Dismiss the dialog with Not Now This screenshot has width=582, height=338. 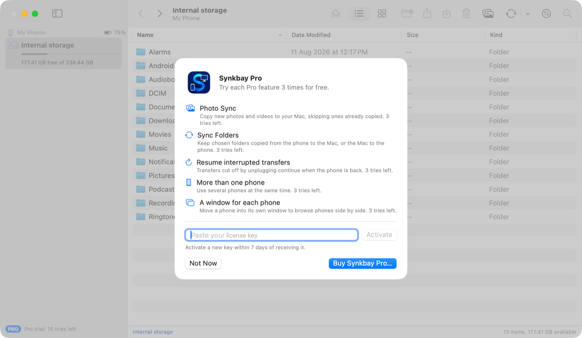click(x=203, y=263)
